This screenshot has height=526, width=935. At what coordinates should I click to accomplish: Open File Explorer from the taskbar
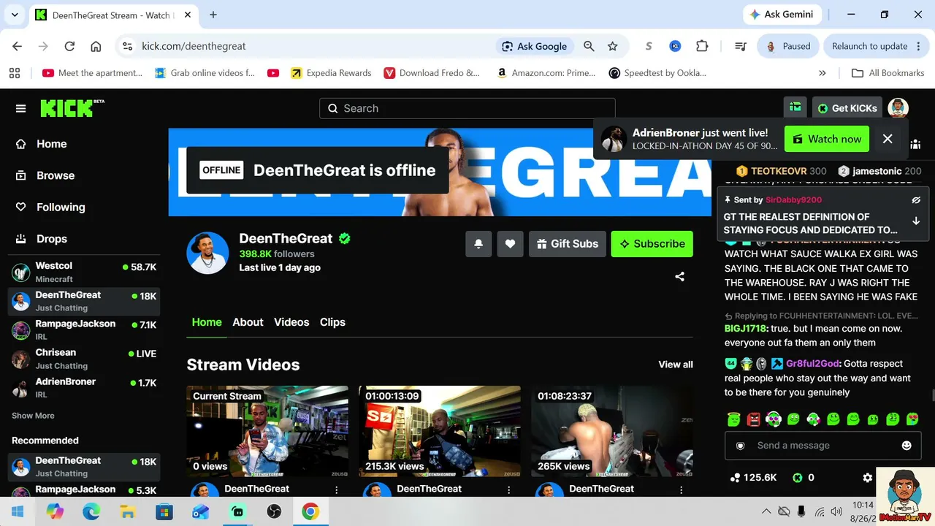[128, 511]
